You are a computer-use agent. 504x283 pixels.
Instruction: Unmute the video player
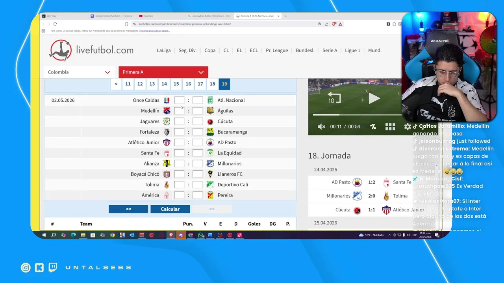tap(322, 127)
